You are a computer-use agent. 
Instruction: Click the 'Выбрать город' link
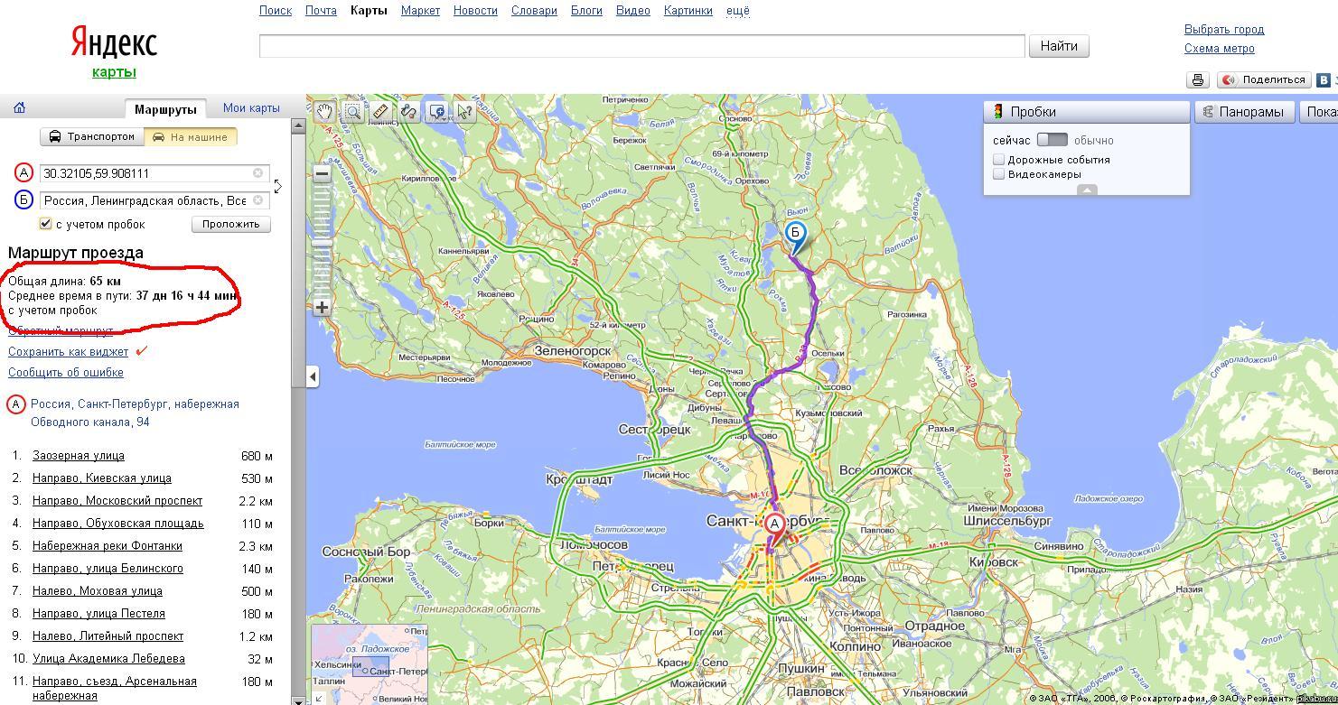pos(1224,30)
